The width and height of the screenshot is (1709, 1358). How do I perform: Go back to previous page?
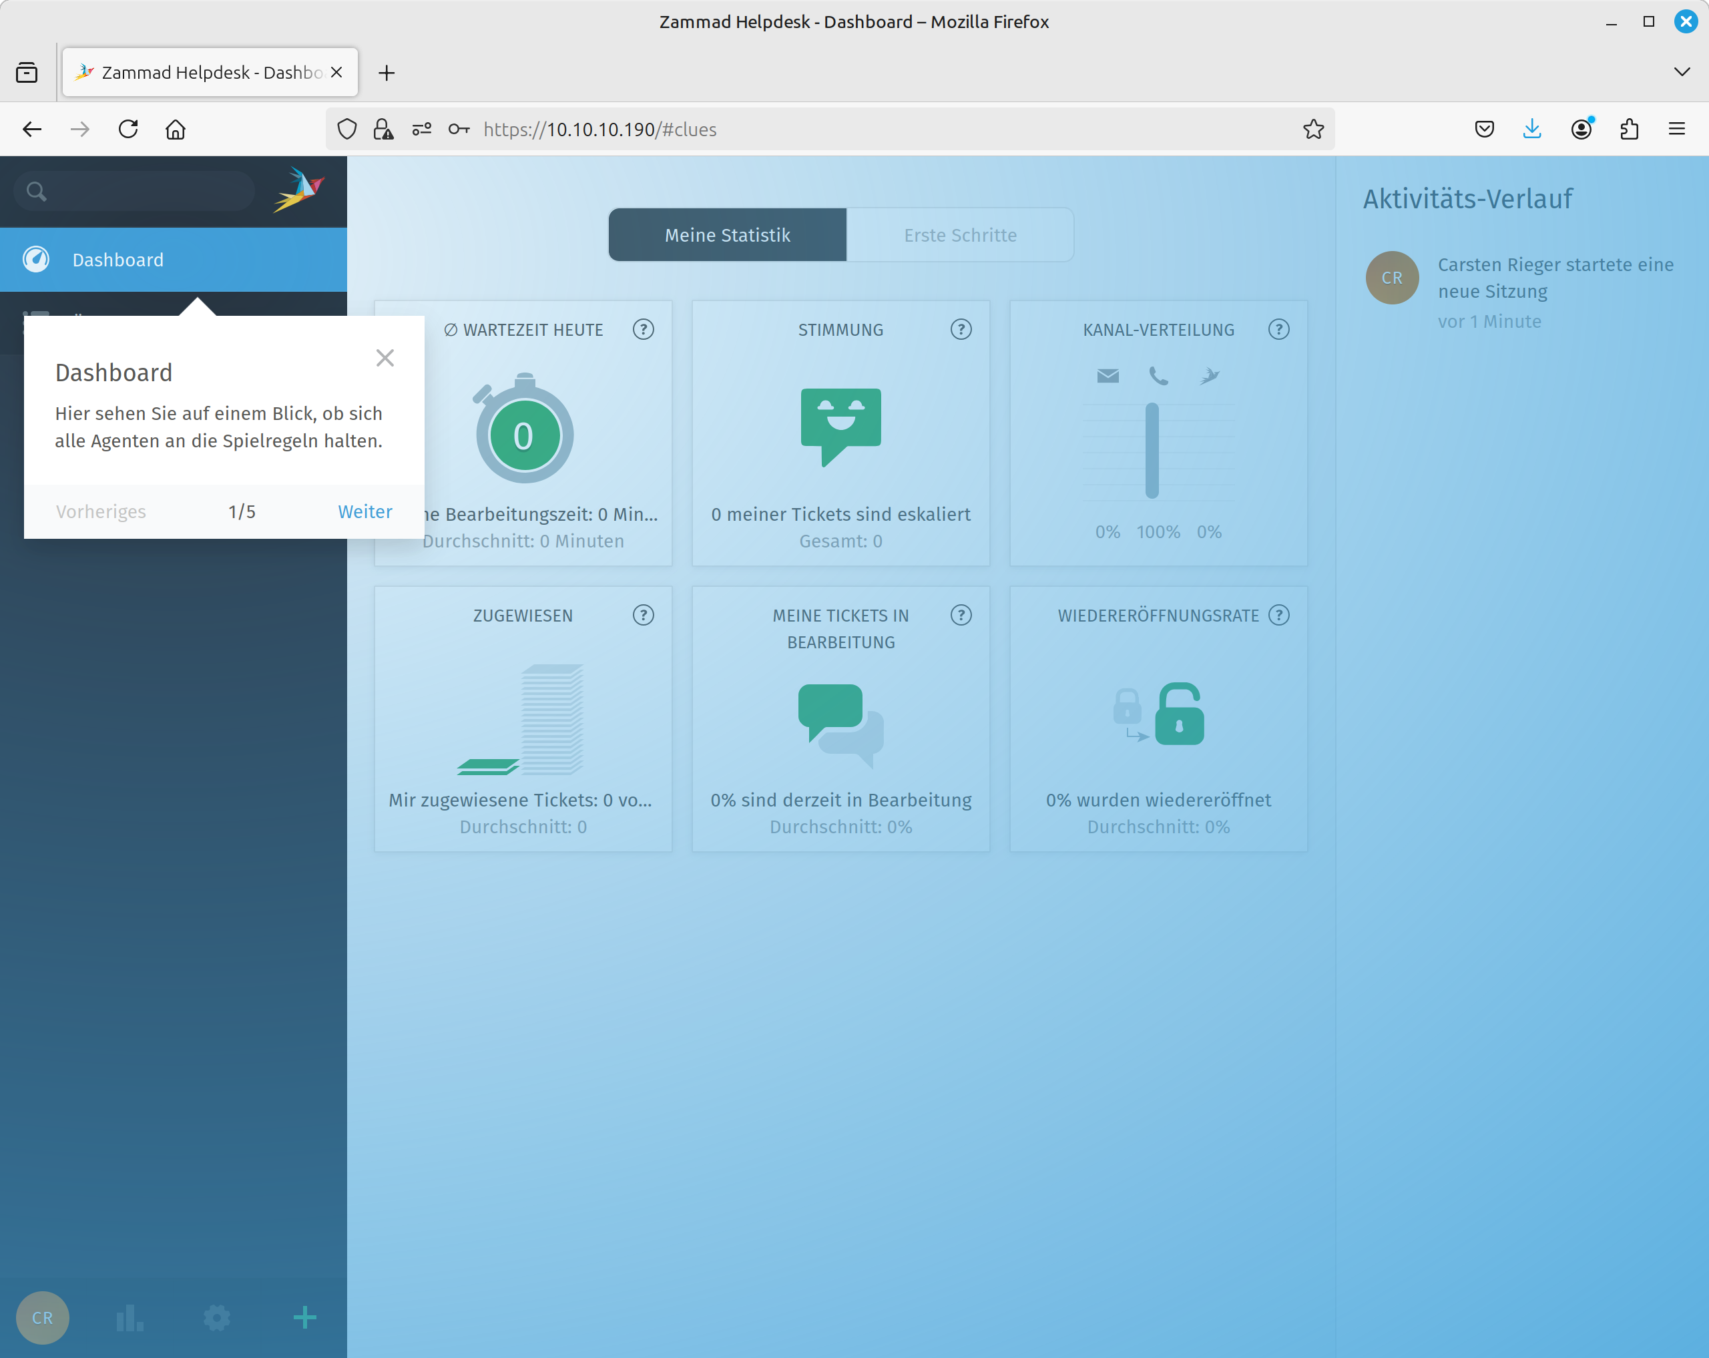(31, 130)
